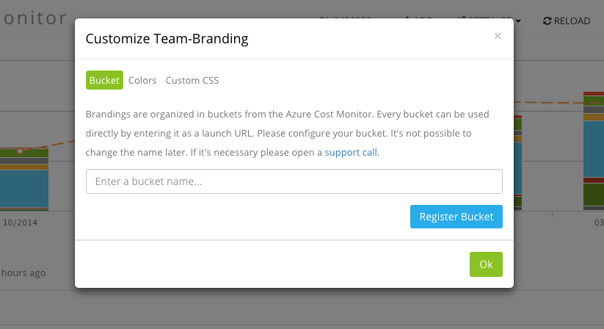Open the Colors tab
Viewport: 604px width, 329px height.
[x=142, y=80]
